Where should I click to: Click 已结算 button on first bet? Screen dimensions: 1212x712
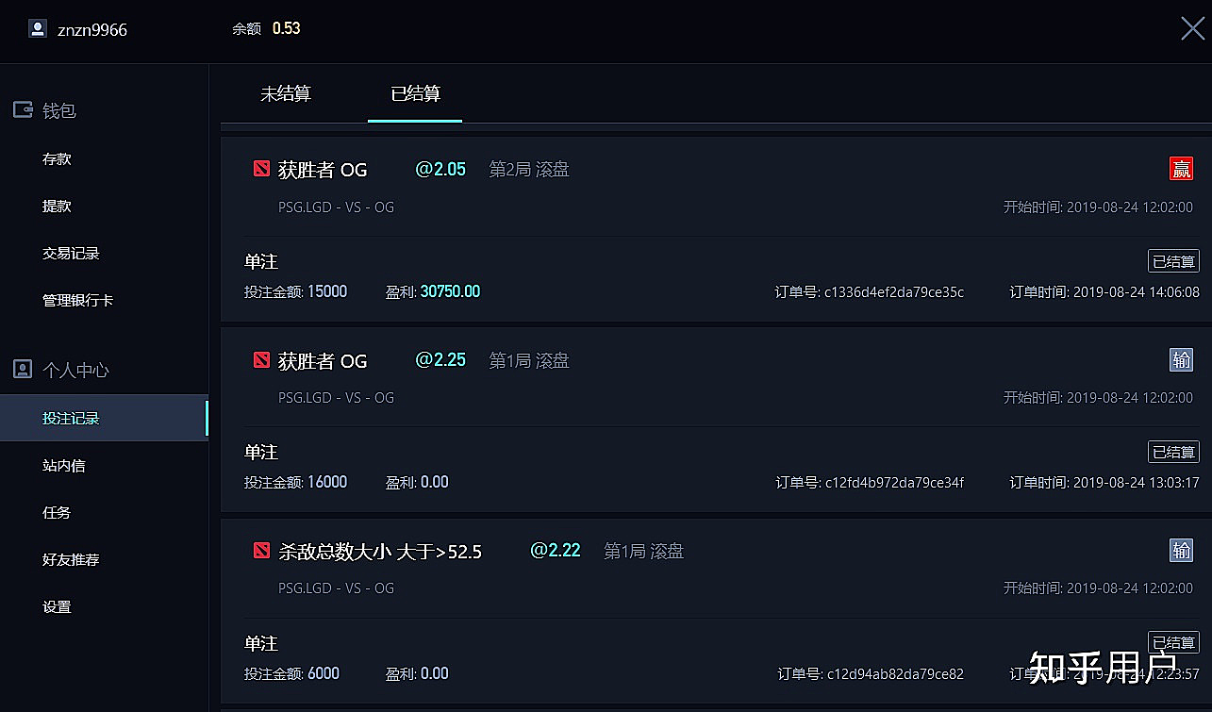1173,261
